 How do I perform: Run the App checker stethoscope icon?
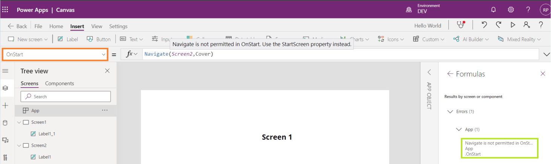[x=460, y=25]
